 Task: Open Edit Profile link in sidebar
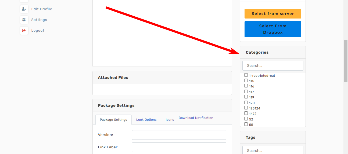42,9
